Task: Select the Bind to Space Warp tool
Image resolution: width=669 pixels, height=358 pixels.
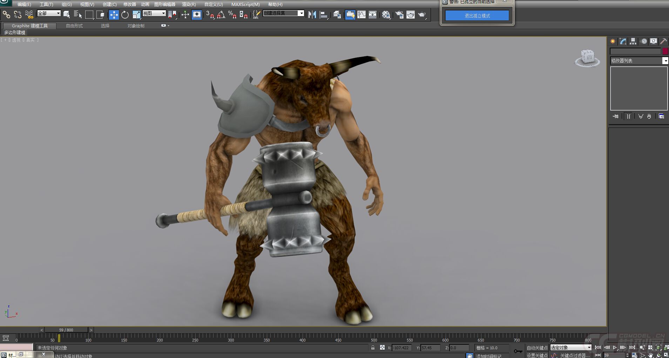Action: coord(29,14)
